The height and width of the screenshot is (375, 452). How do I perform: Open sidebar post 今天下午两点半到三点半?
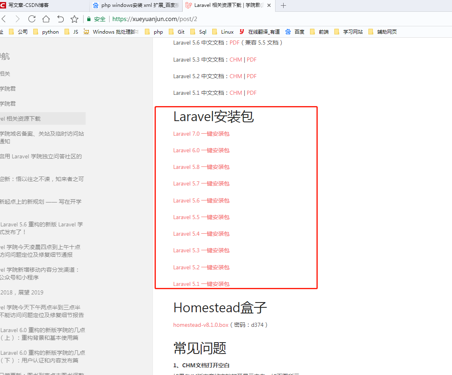pyautogui.click(x=42, y=311)
